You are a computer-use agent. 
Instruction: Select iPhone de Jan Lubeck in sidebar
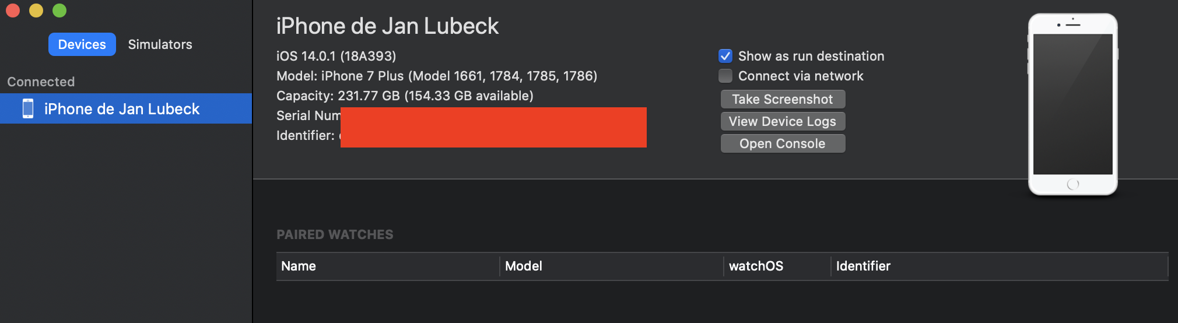[x=122, y=109]
